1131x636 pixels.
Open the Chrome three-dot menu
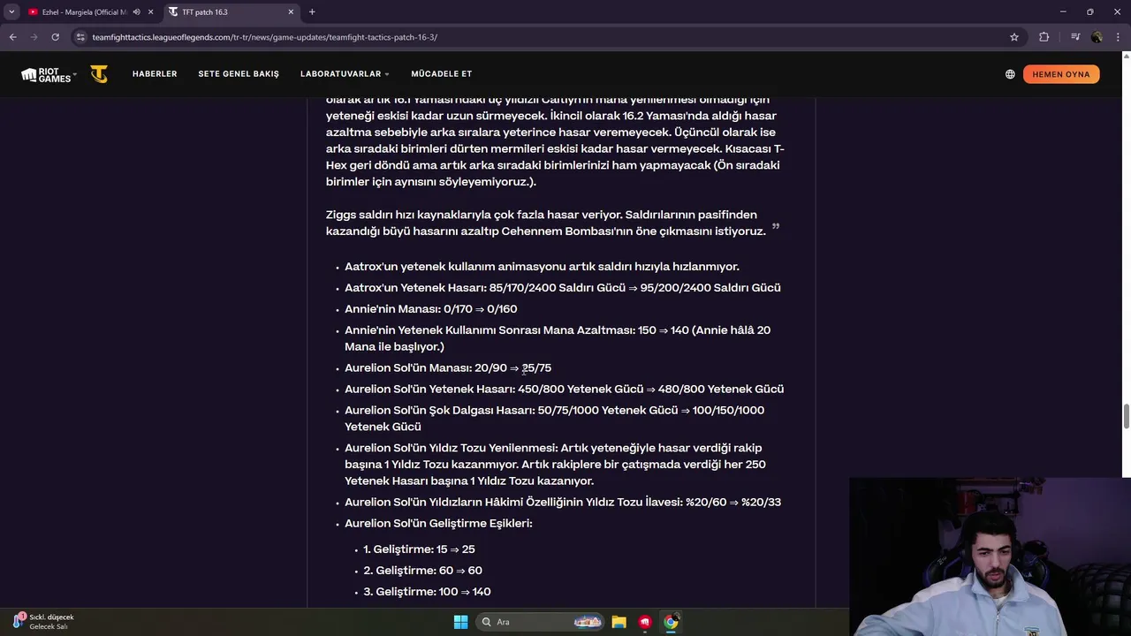pyautogui.click(x=1119, y=37)
